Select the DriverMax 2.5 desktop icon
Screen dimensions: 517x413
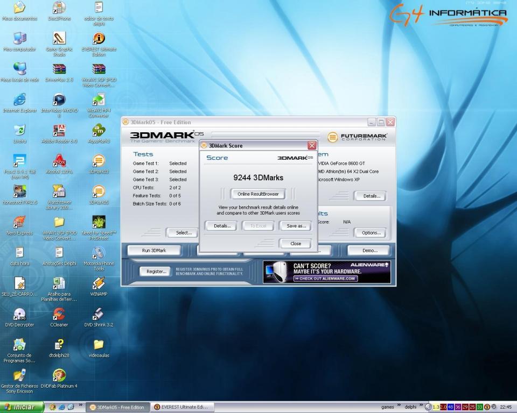click(x=59, y=72)
